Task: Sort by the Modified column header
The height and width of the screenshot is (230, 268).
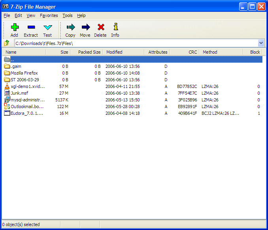Action: (x=123, y=52)
